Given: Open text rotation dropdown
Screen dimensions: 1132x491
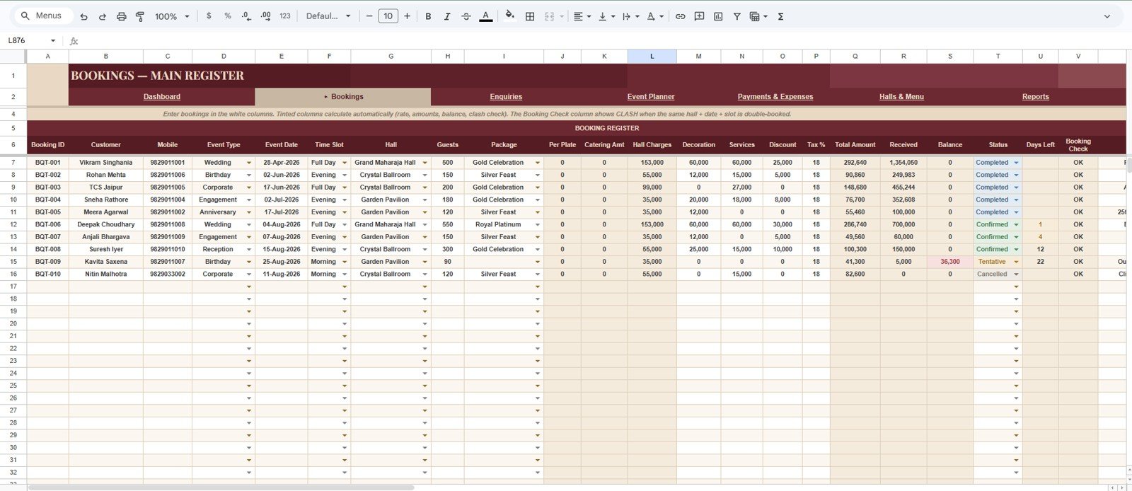Looking at the screenshot, I should coord(655,16).
